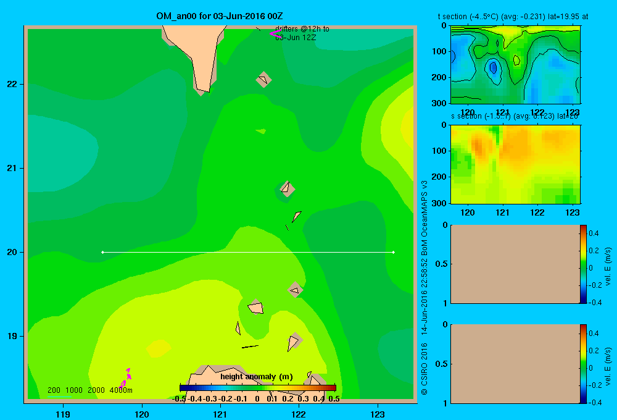Viewport: 617px width, 420px height.
Task: Click the '0.5' tick on height anomaly bar
Action: [334, 399]
